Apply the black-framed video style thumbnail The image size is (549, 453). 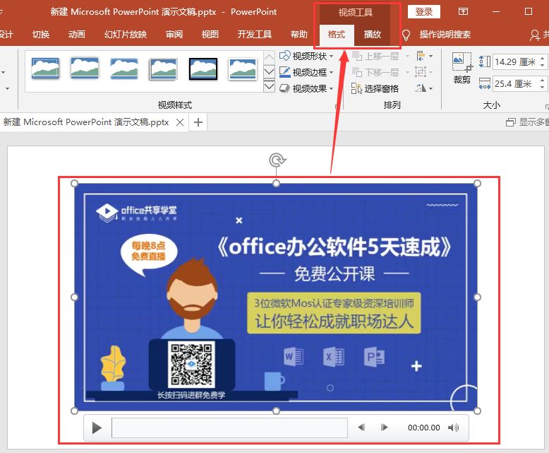pos(203,69)
